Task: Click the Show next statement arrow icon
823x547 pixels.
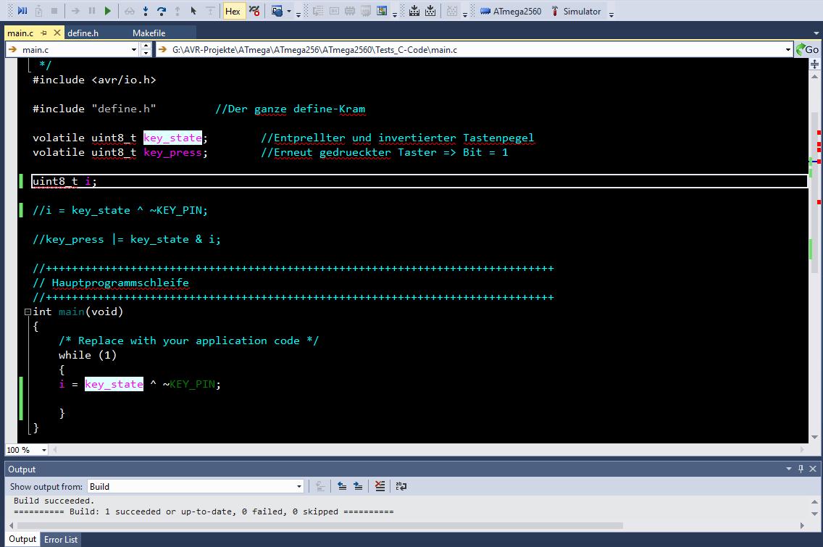Action: (75, 10)
